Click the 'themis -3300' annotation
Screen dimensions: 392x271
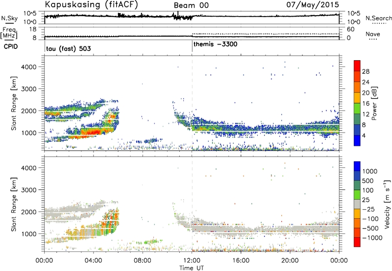[x=215, y=45]
